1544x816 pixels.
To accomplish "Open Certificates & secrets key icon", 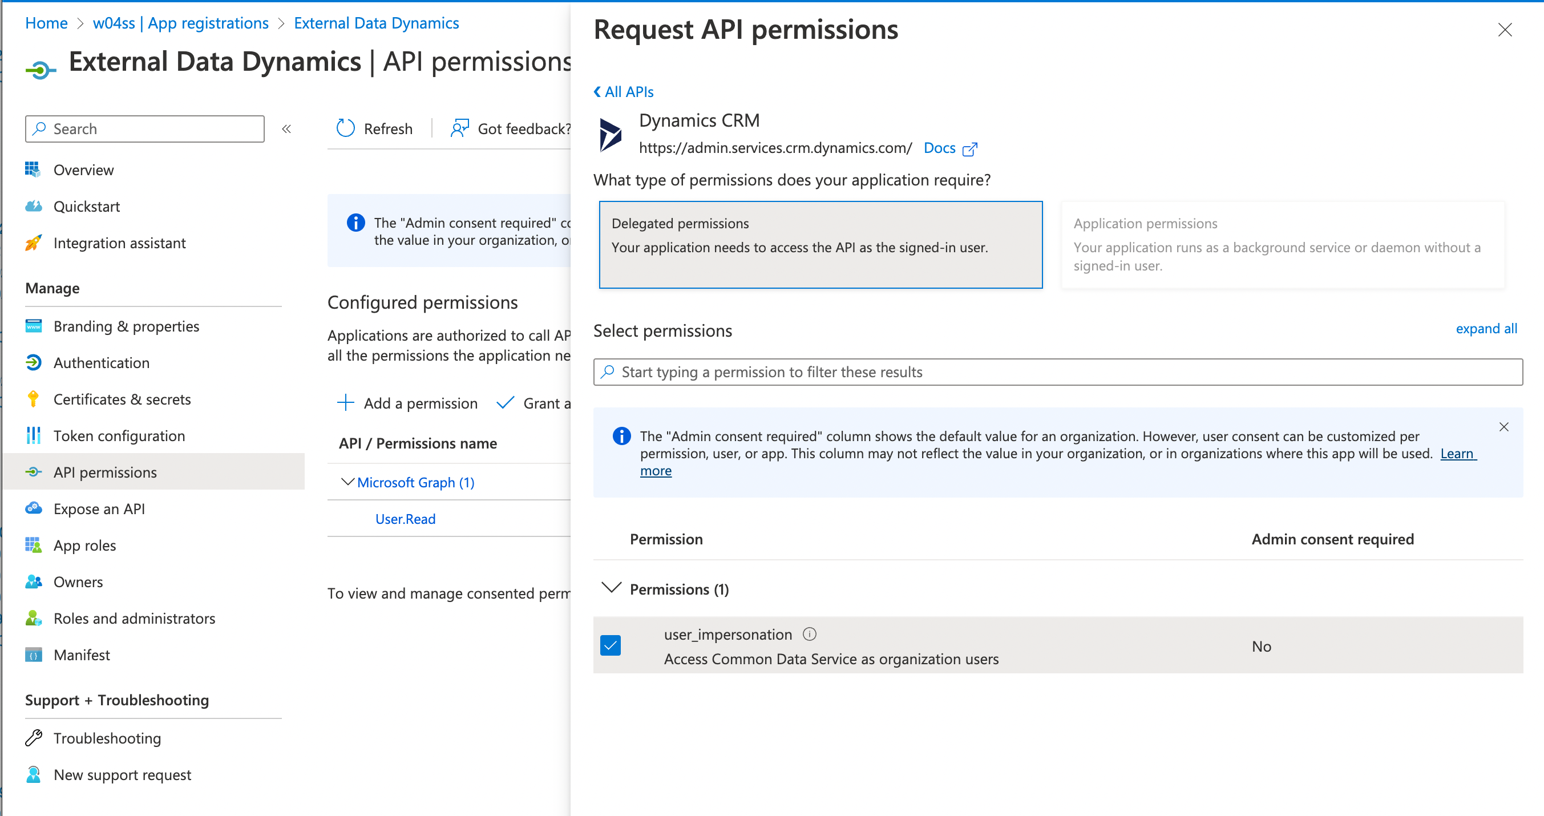I will 34,399.
